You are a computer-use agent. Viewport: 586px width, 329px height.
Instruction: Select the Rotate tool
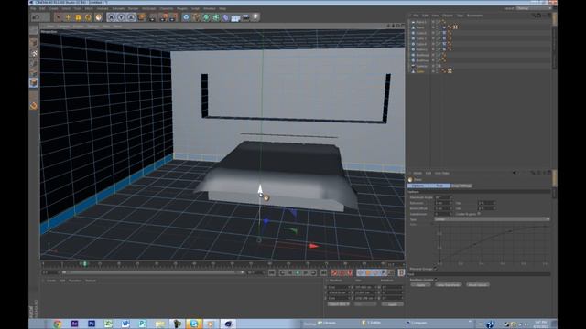pos(88,17)
